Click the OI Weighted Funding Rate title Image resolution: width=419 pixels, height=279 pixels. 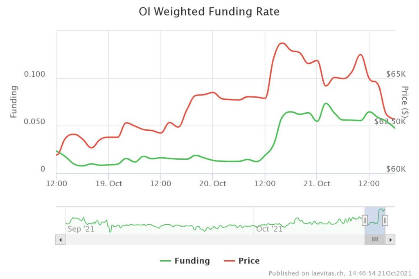[x=209, y=12]
